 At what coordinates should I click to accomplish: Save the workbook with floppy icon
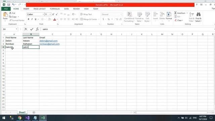9,5
